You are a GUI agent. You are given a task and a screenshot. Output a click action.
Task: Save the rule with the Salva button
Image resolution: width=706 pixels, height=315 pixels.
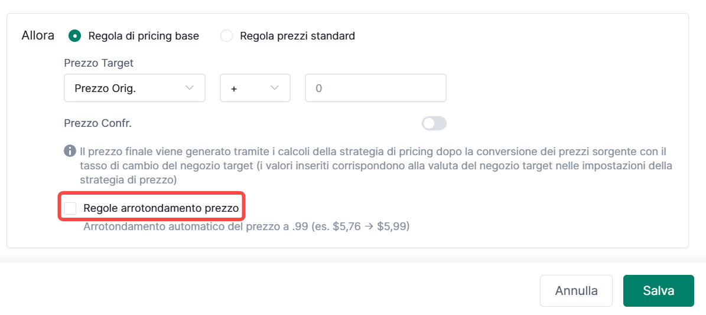click(658, 291)
